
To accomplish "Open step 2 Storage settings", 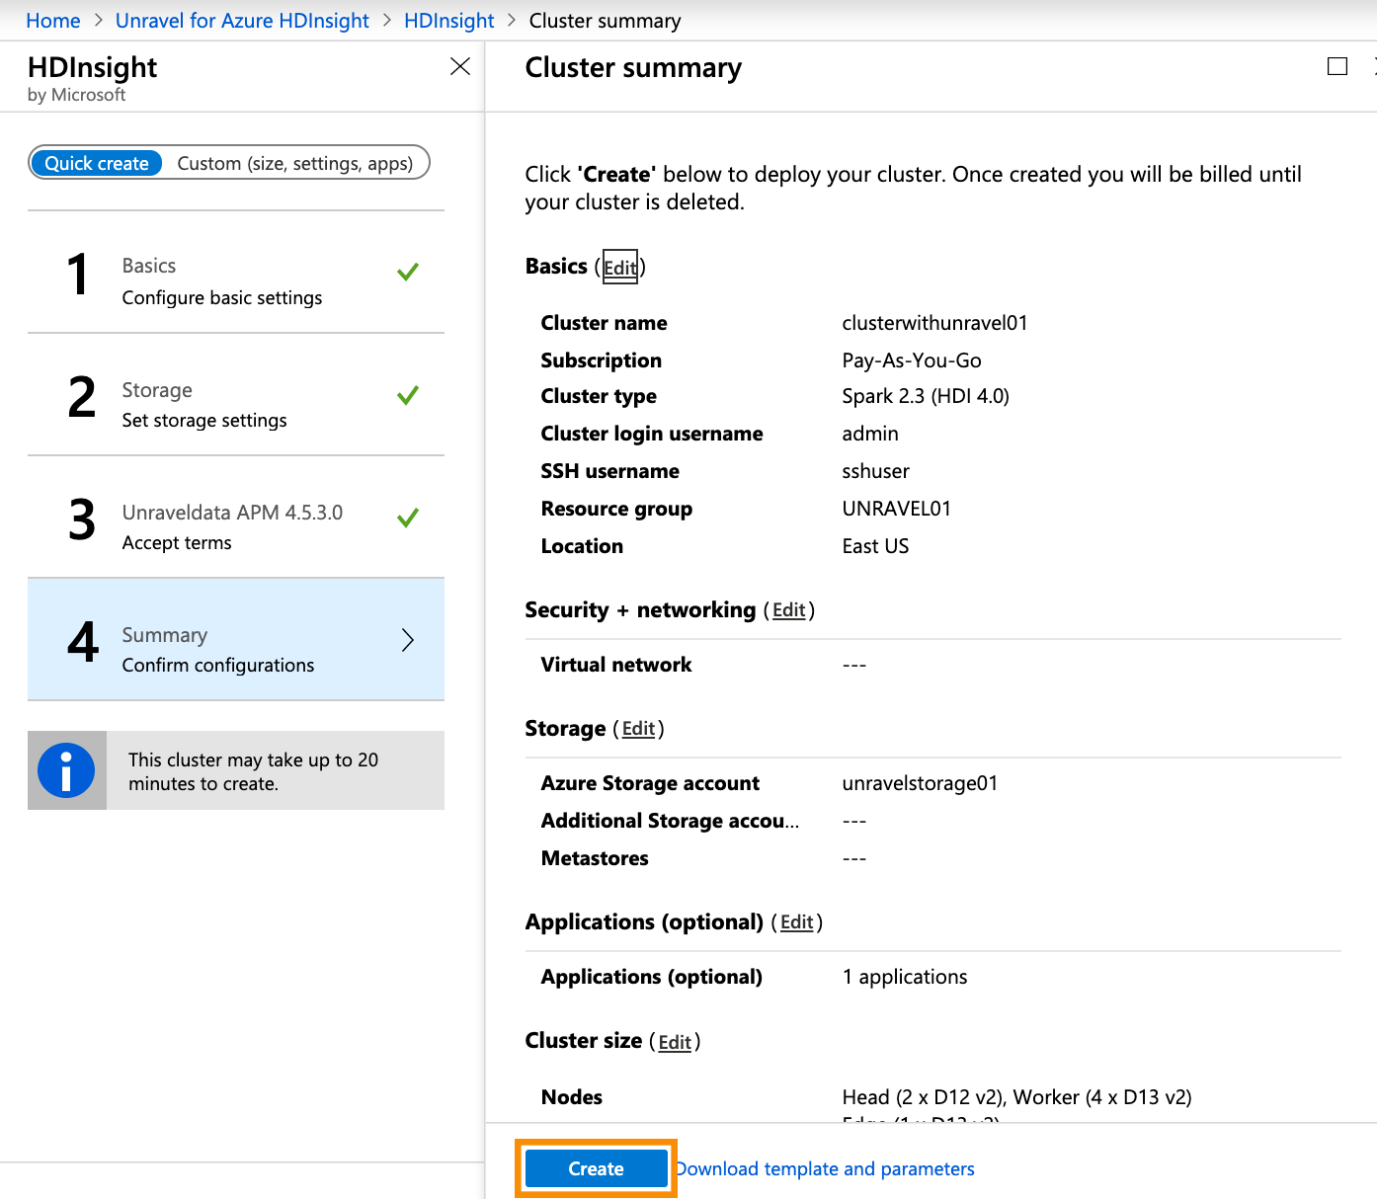I will (236, 395).
